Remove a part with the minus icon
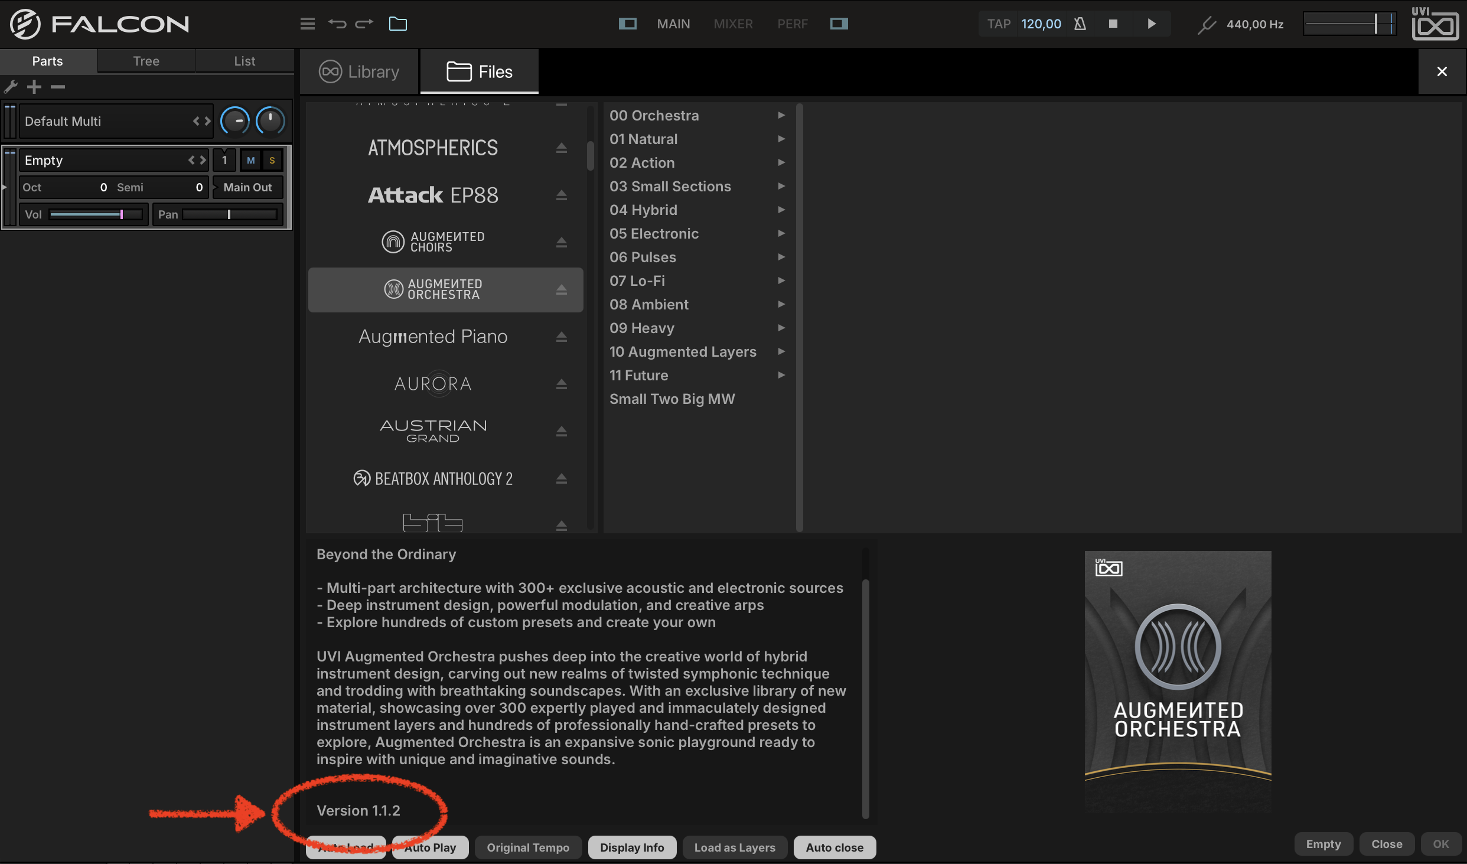 click(57, 87)
